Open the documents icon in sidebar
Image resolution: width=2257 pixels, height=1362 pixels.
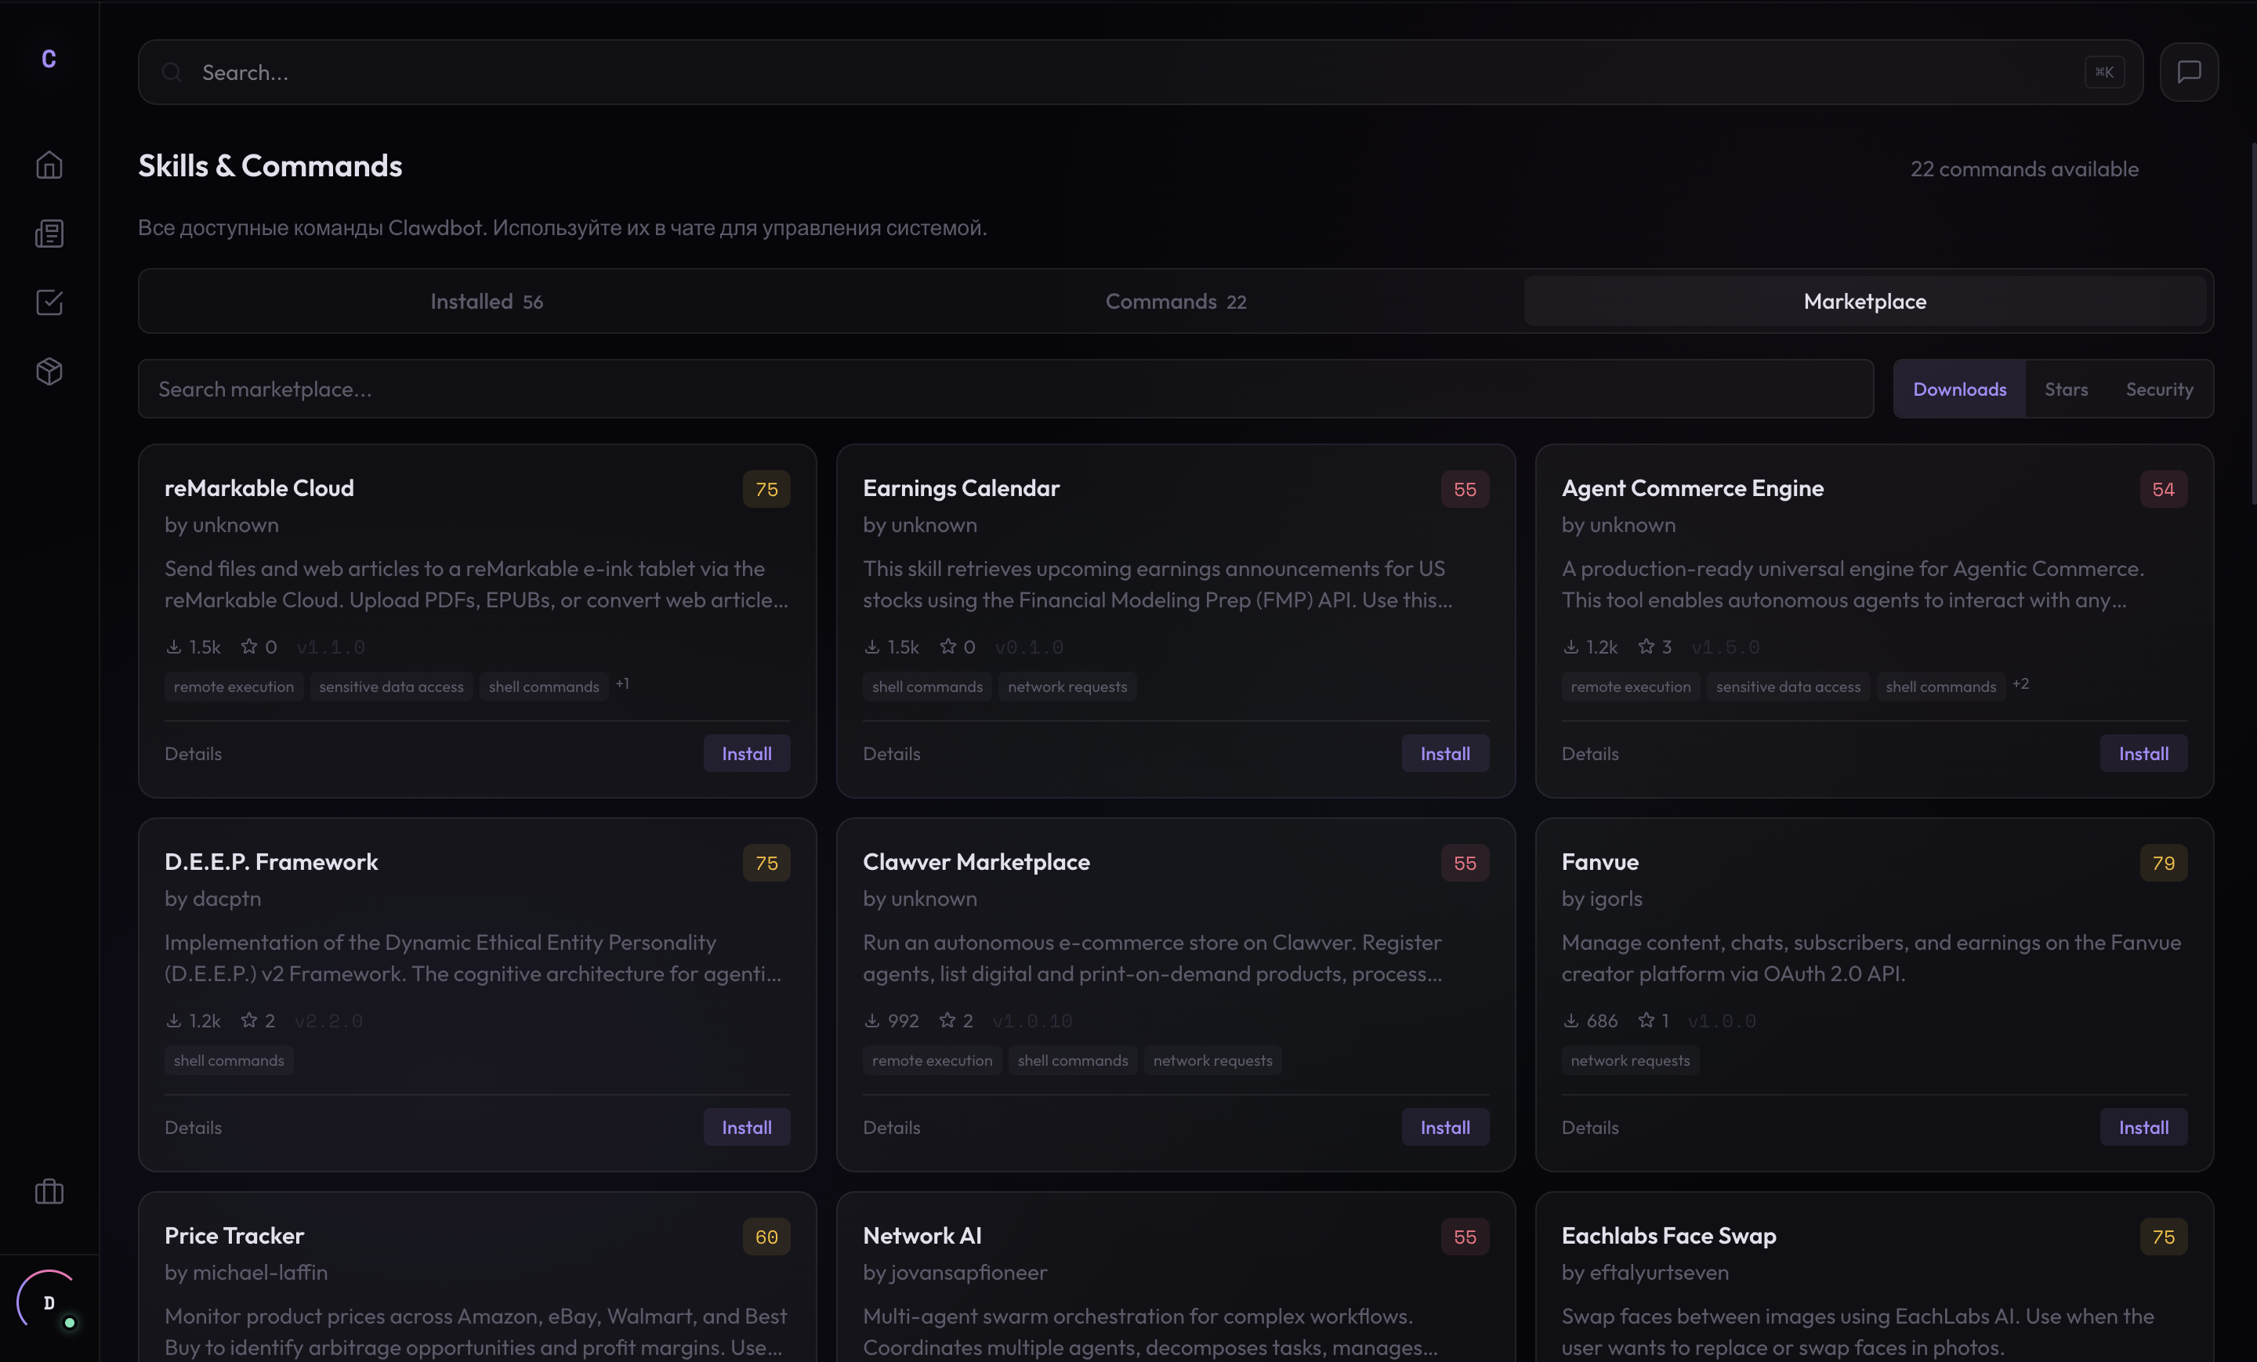click(x=49, y=234)
